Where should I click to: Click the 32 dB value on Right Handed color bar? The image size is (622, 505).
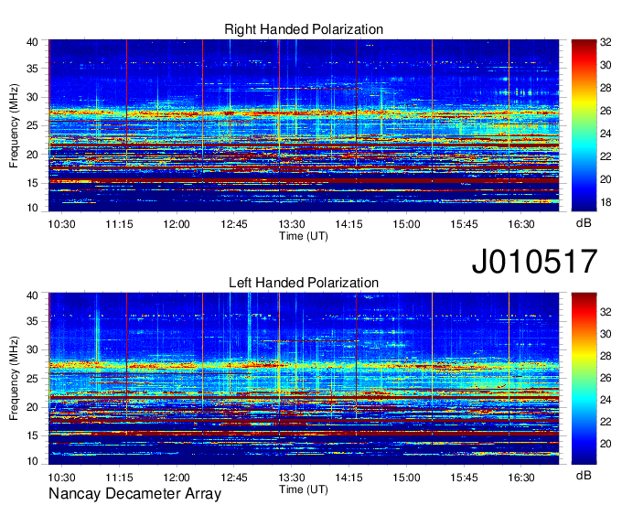click(x=606, y=42)
